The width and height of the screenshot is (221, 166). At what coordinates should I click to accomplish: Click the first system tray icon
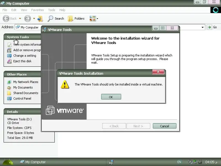(190, 162)
